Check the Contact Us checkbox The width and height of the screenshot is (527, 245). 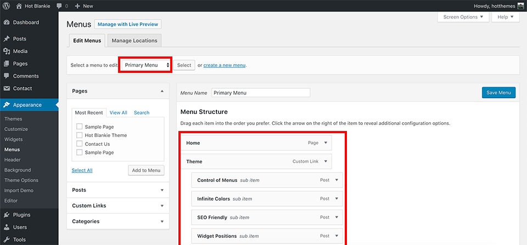[79, 144]
